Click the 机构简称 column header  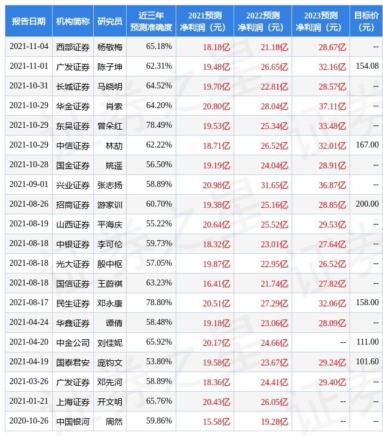[x=73, y=21]
